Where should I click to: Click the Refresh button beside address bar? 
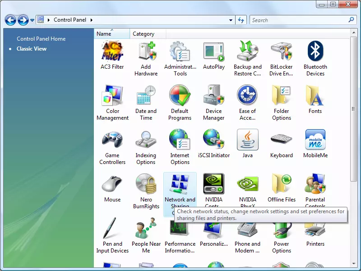(241, 20)
